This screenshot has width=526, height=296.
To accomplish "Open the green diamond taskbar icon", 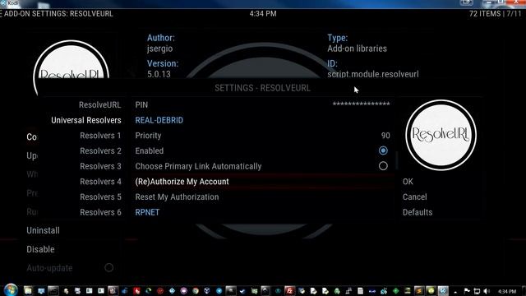I will [395, 290].
